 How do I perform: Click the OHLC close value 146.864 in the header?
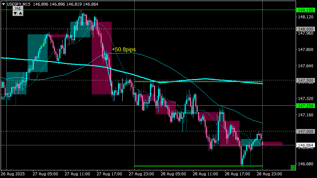(x=91, y=4)
